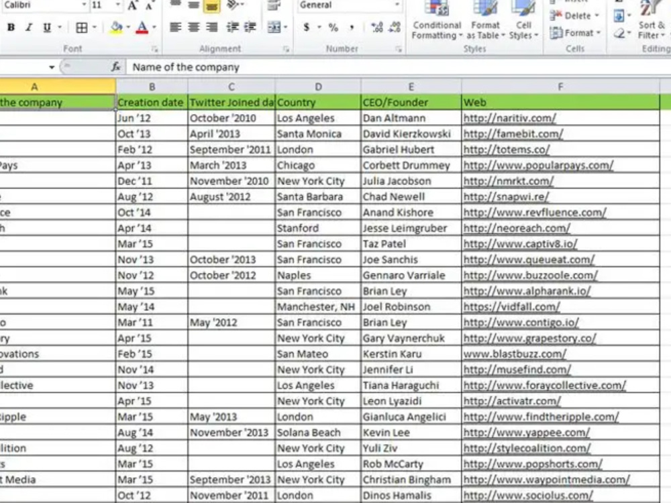Open the Alignment dialog launcher
The width and height of the screenshot is (671, 503).
coord(286,49)
